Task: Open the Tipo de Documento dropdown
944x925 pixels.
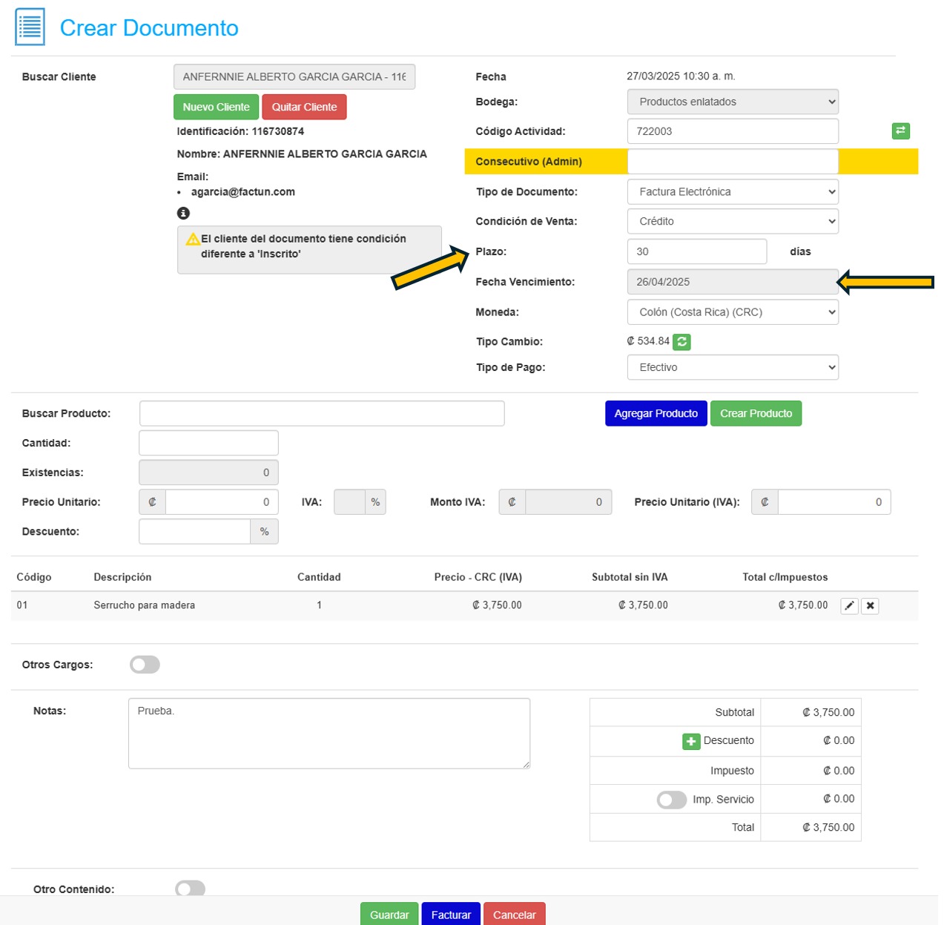Action: [x=733, y=191]
